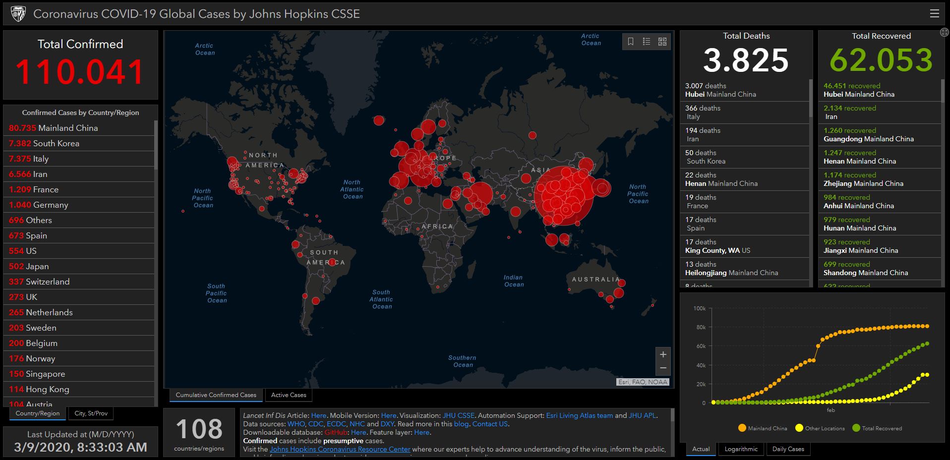This screenshot has height=460, width=950.
Task: Open the map bookmarks icon
Action: point(631,42)
